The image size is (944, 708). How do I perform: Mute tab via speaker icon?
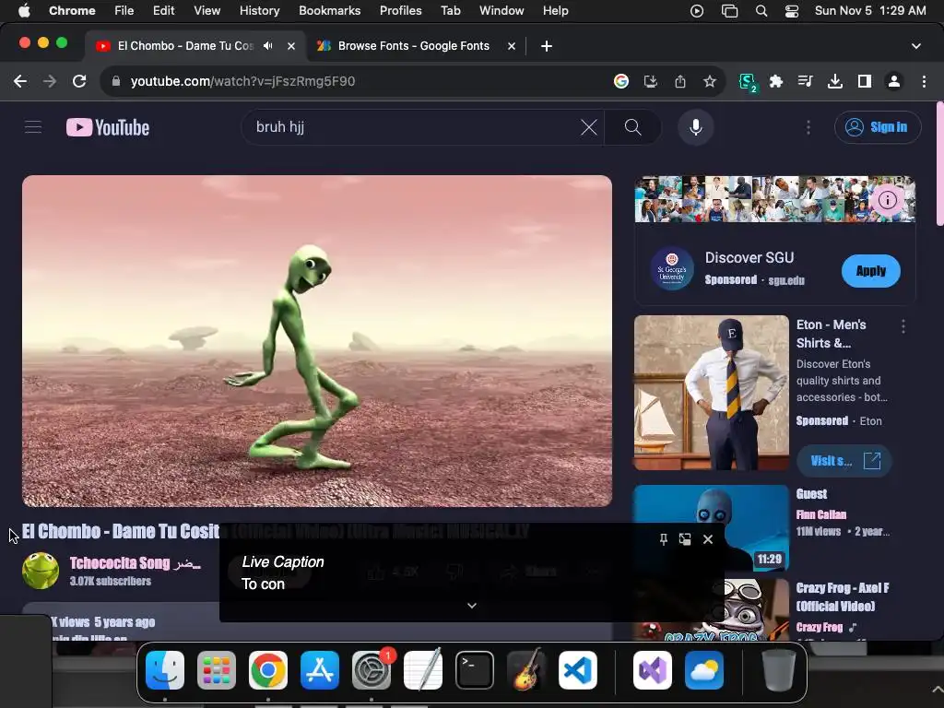[x=268, y=46]
